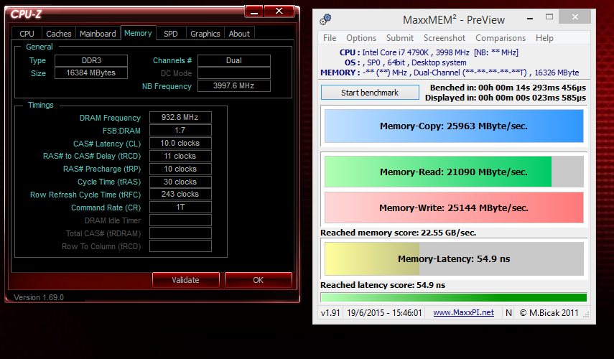Viewport: 614px width, 359px height.
Task: Open the Graphics tab
Action: click(x=205, y=34)
